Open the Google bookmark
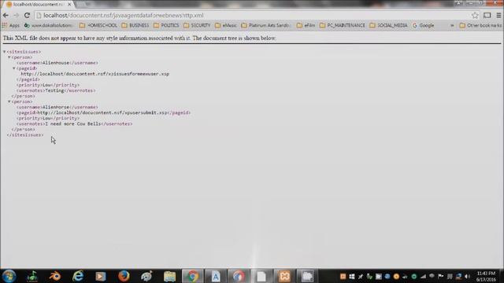The height and width of the screenshot is (283, 504). 423,25
